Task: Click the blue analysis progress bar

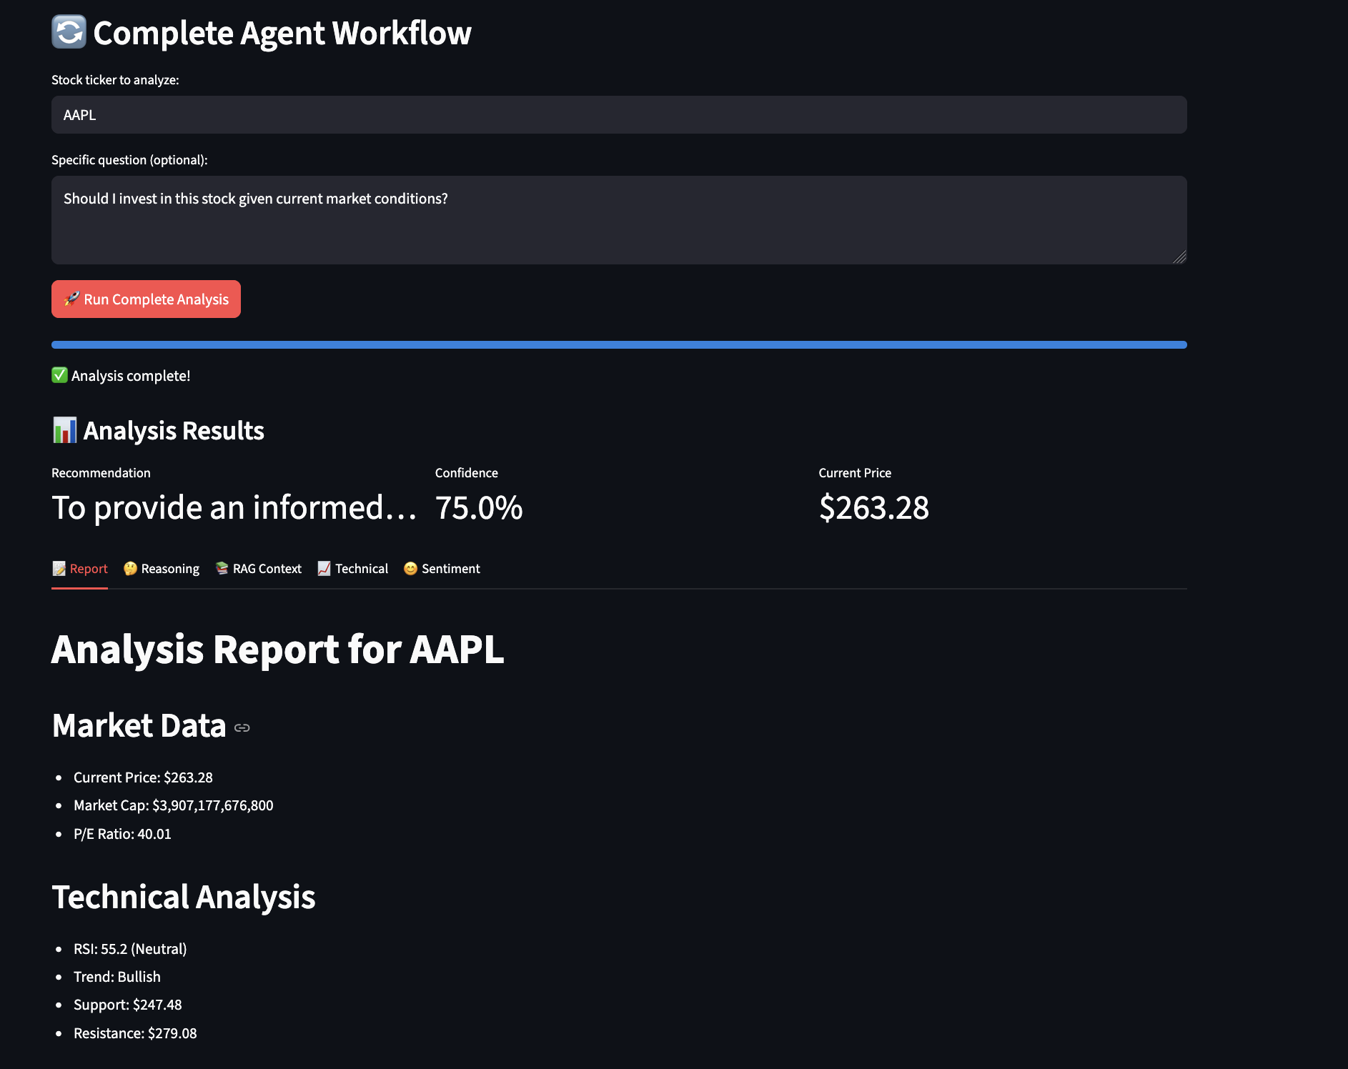Action: tap(619, 345)
